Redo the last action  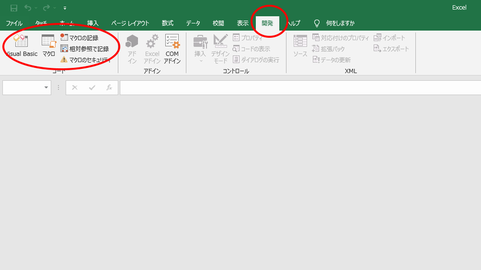tap(46, 8)
